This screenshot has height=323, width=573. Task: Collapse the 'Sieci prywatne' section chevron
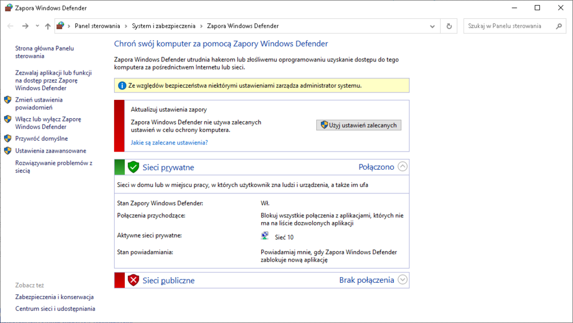click(x=402, y=166)
